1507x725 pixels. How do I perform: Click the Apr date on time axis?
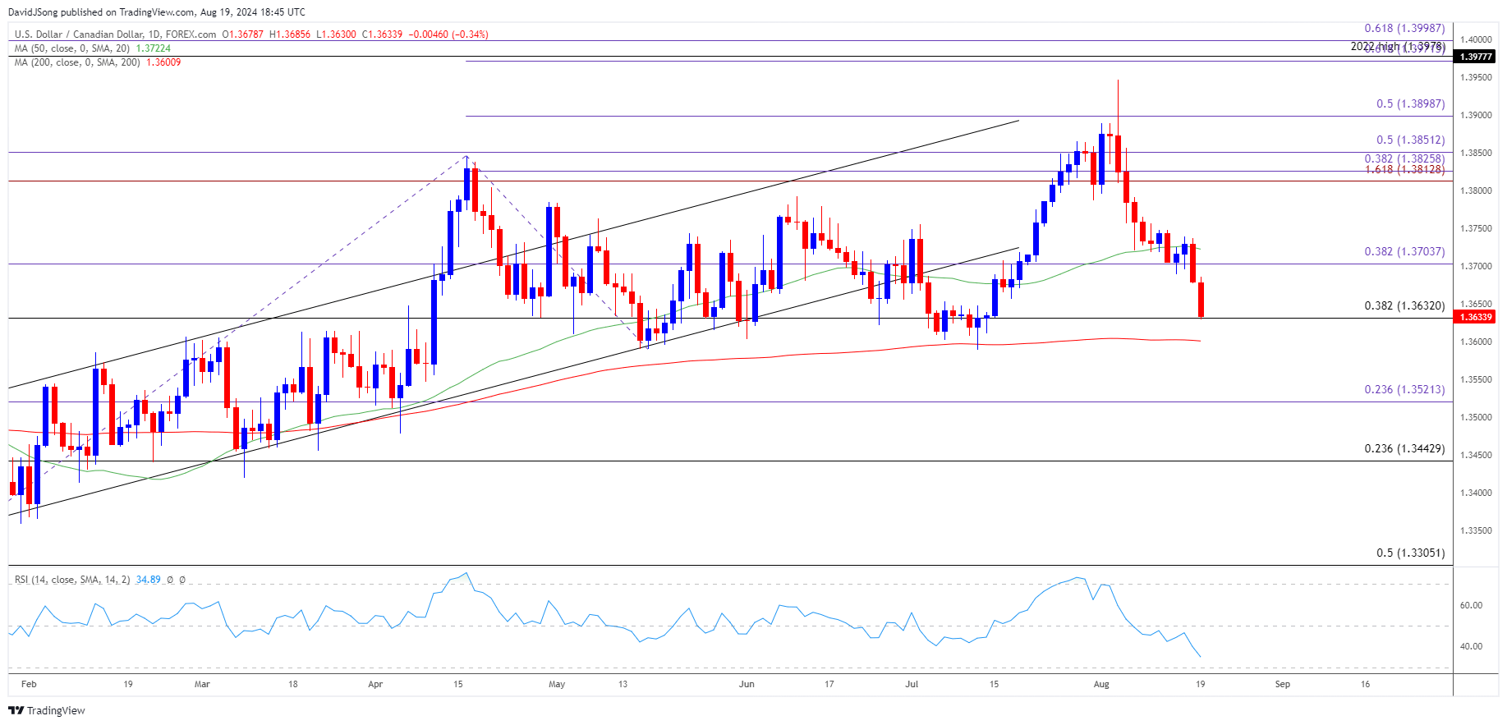point(375,684)
